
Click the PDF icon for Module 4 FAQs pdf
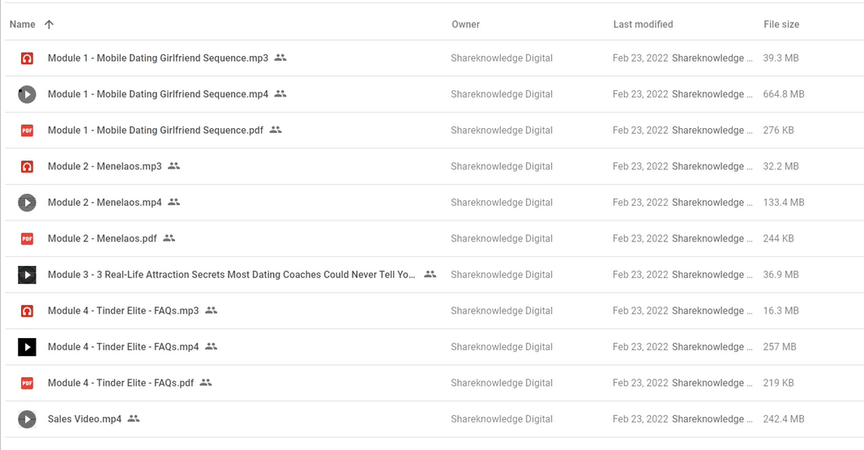[27, 383]
